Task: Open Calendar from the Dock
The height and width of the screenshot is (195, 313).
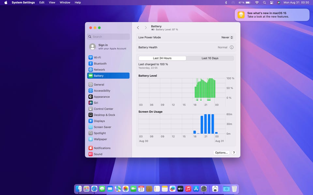Action: [x=141, y=188]
